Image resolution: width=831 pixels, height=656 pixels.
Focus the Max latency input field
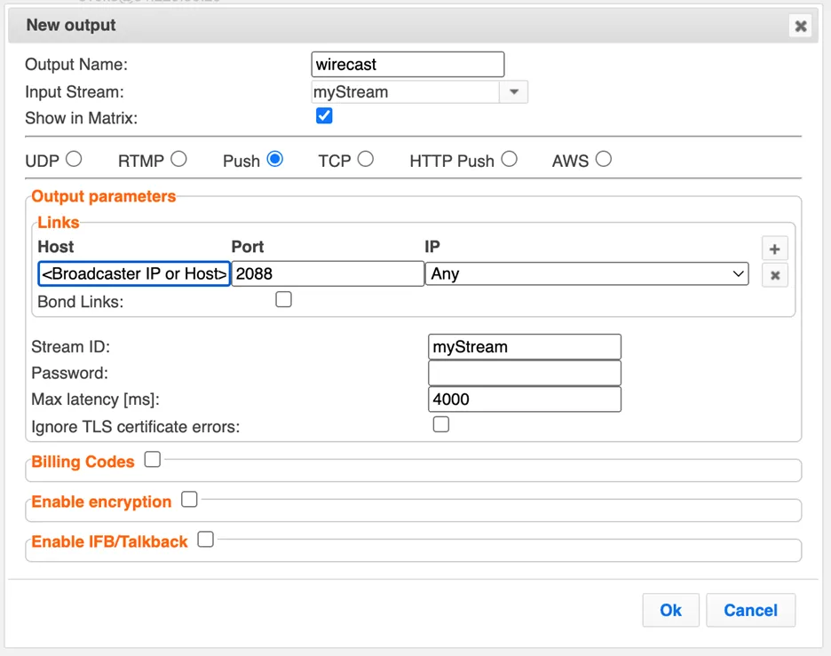point(524,399)
